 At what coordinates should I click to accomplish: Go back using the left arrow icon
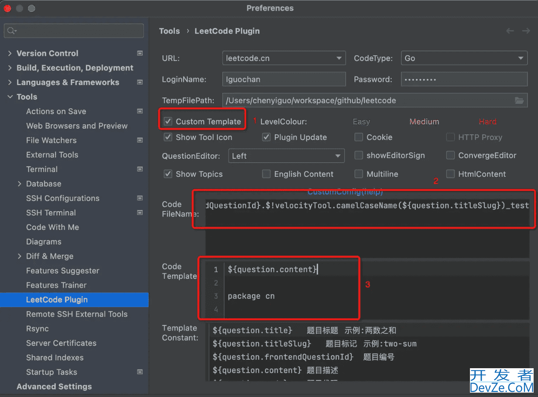tap(510, 31)
